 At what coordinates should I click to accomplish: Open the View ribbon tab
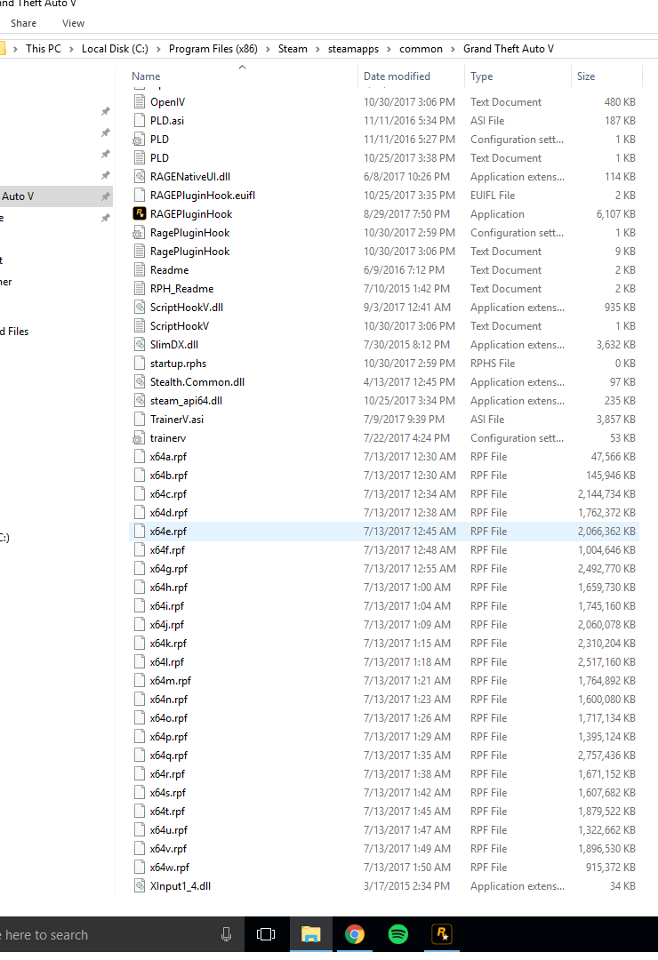(x=73, y=23)
